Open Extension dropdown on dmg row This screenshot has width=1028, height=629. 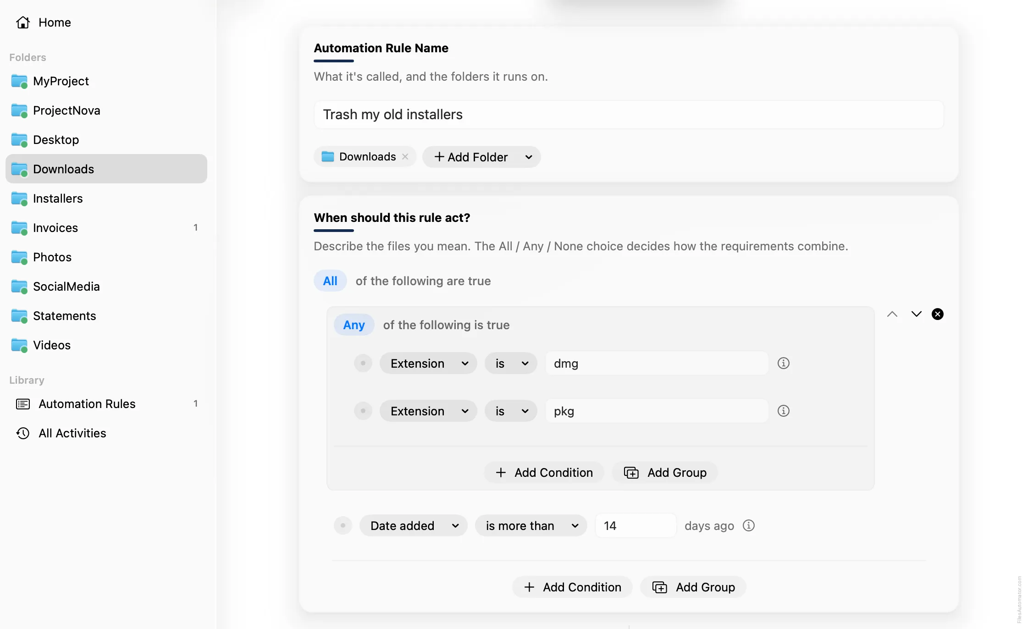click(x=428, y=364)
